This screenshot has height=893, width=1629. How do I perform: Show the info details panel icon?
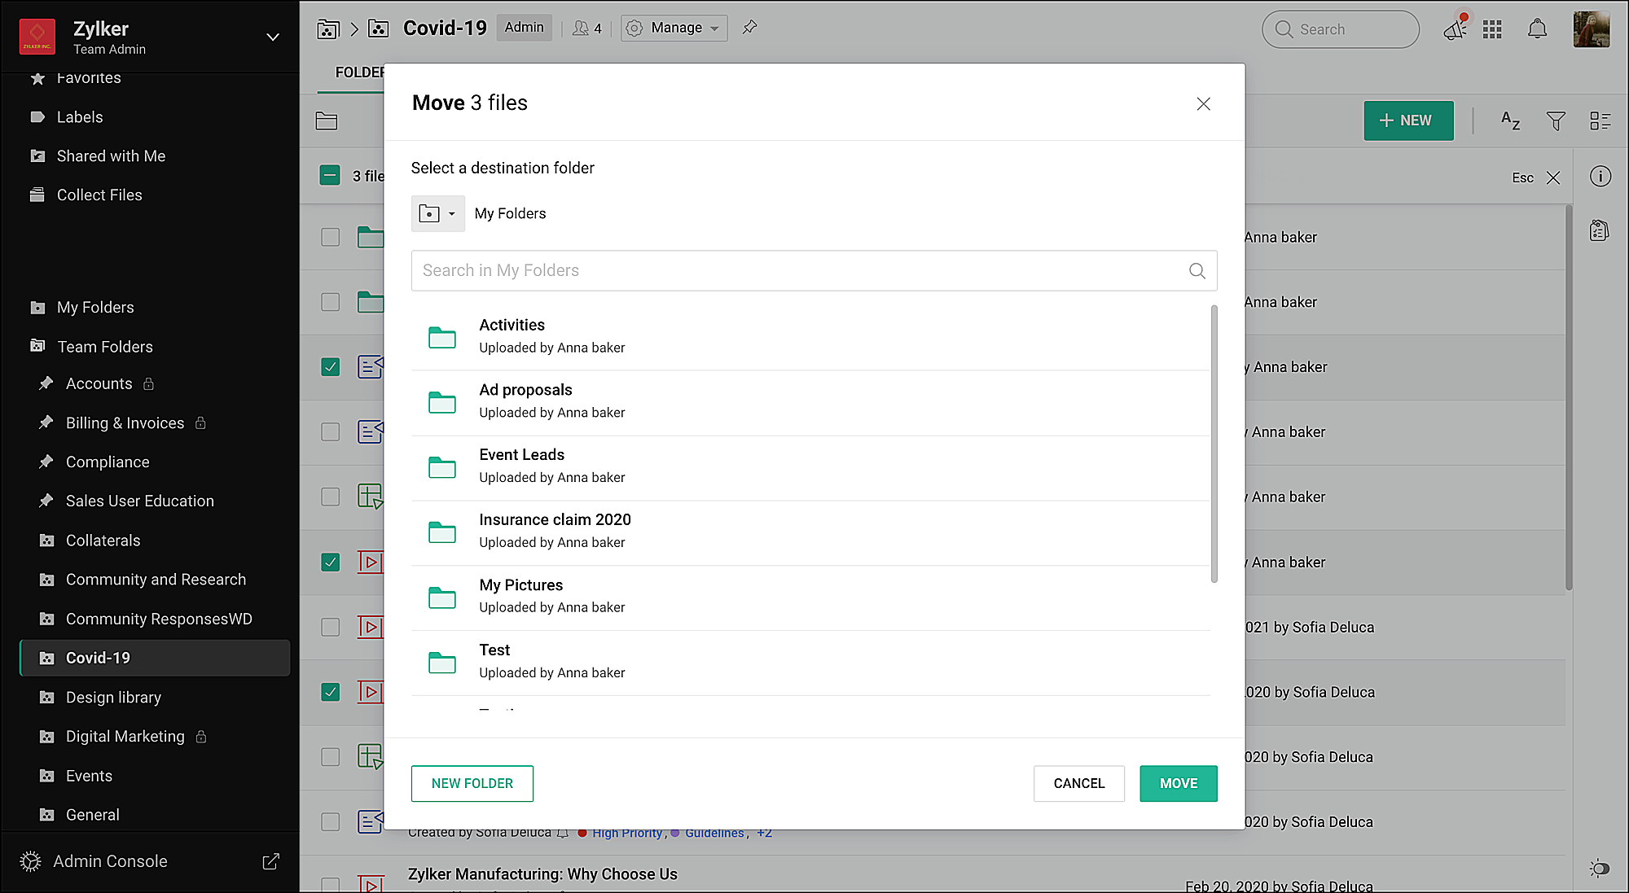point(1600,177)
